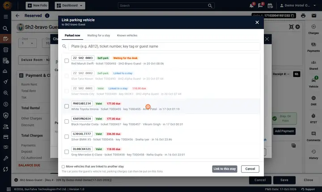This screenshot has height=192, width=322.
Task: Switch to Known vehicles tab
Action: (x=127, y=35)
